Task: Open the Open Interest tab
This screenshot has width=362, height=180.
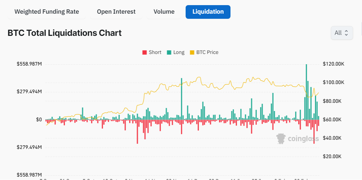Action: click(x=116, y=12)
